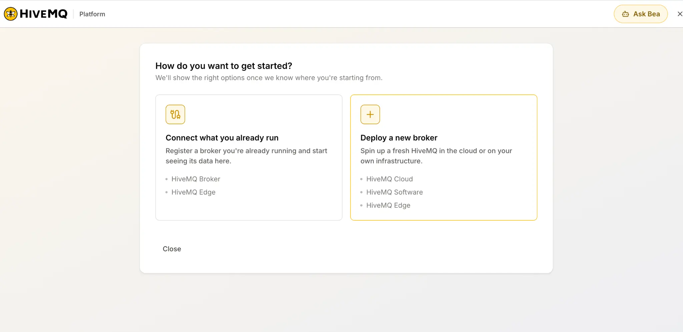Click the plug connector icon
This screenshot has width=683, height=332.
(175, 114)
